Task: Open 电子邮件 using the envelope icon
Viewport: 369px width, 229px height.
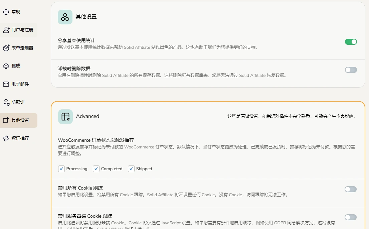Action: click(6, 84)
